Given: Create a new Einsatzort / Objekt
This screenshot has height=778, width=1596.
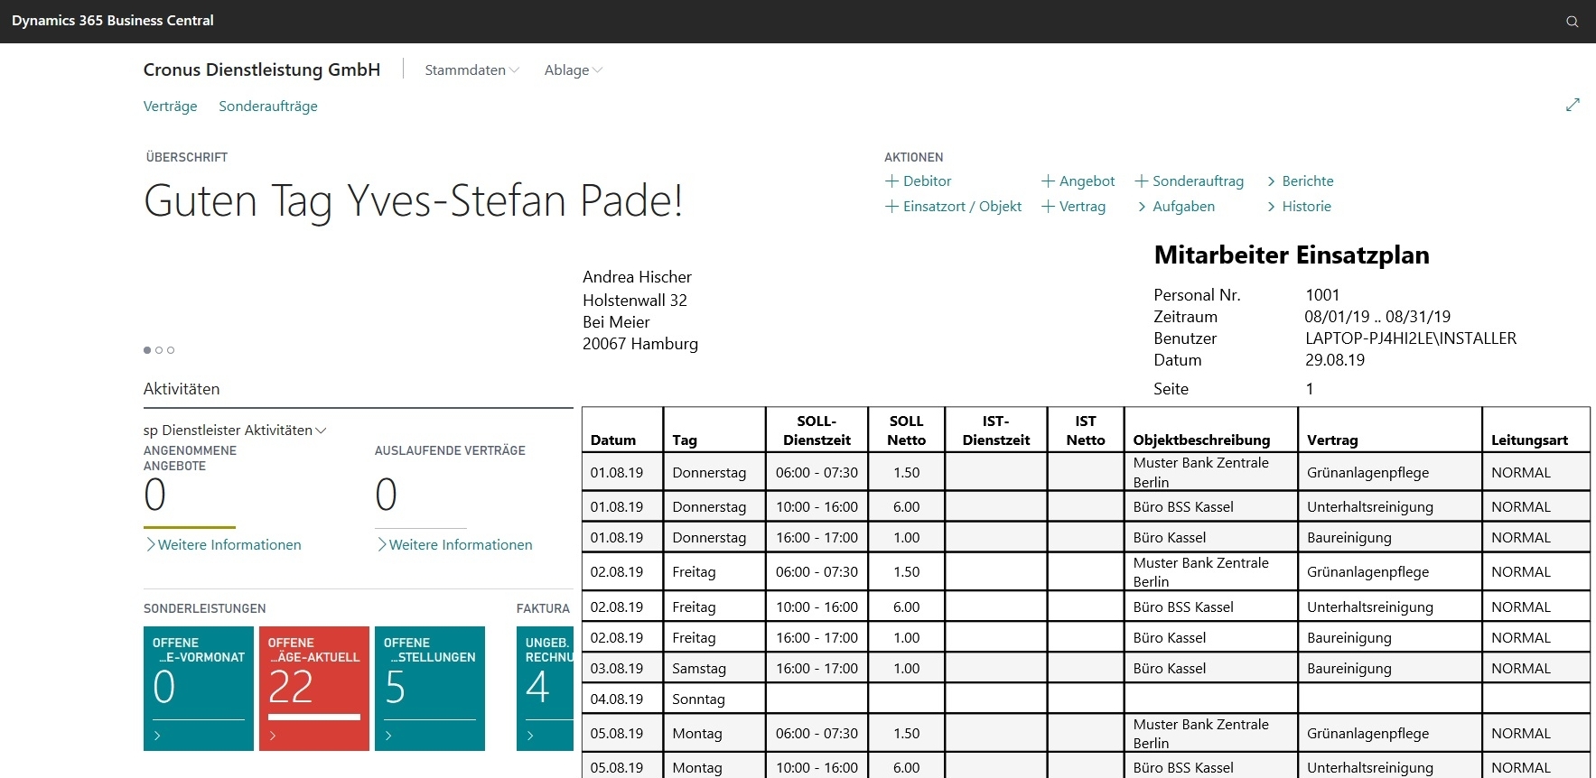Looking at the screenshot, I should click(x=954, y=207).
